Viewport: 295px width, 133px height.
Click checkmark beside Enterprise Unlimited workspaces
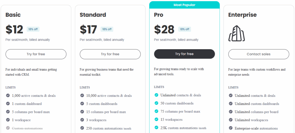[231, 120]
